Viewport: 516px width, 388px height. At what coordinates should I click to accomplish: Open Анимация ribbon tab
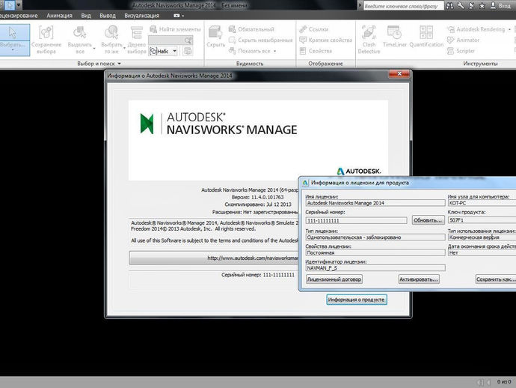pos(59,16)
